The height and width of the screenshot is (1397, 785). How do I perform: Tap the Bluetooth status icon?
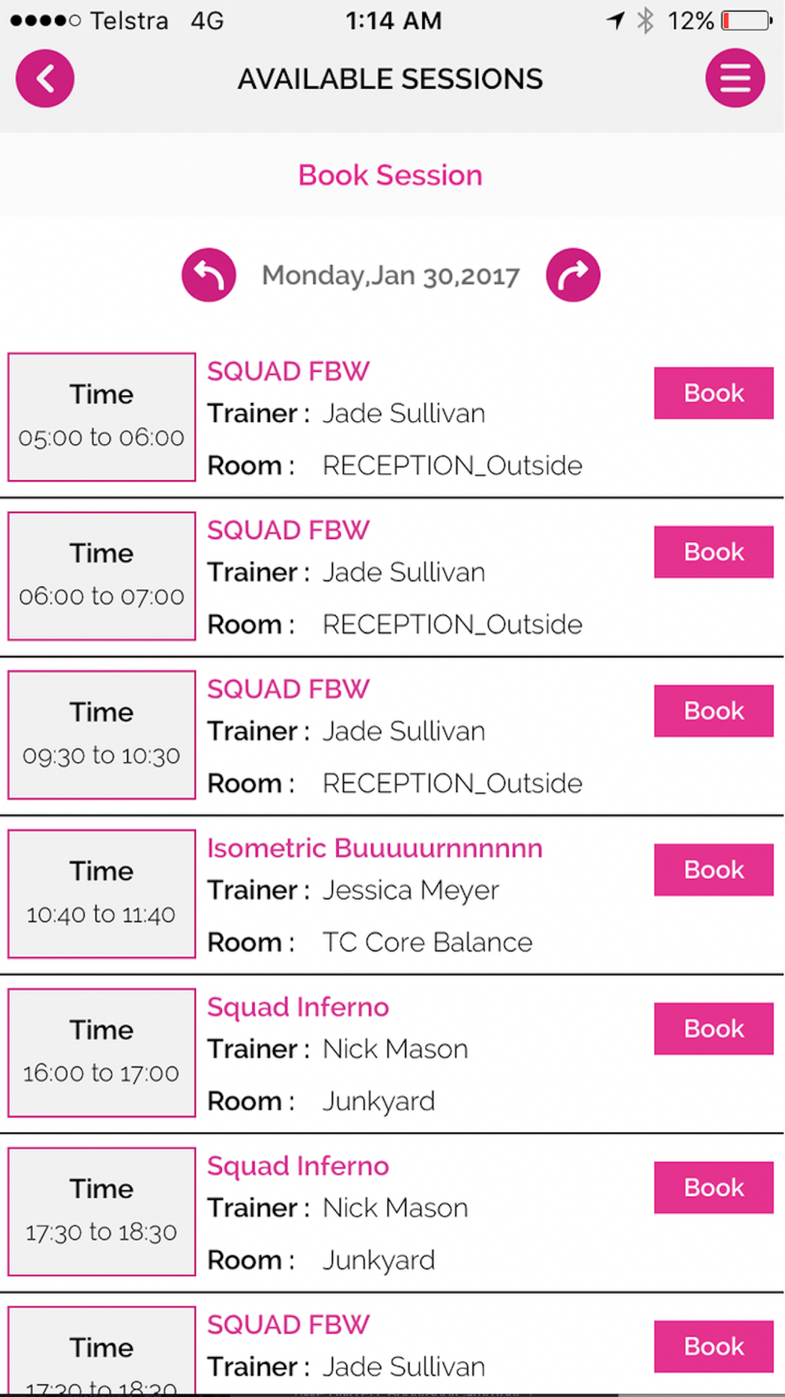coord(645,20)
